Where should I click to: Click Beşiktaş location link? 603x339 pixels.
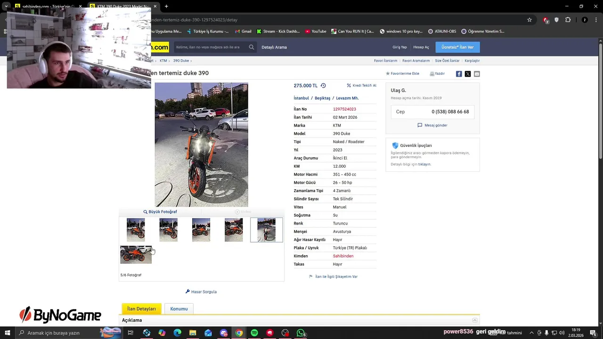coord(323,98)
